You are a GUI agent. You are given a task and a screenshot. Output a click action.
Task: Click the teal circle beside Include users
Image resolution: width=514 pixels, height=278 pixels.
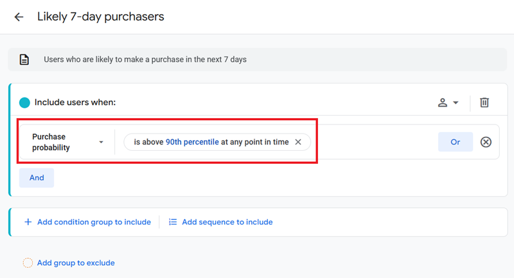pos(24,103)
